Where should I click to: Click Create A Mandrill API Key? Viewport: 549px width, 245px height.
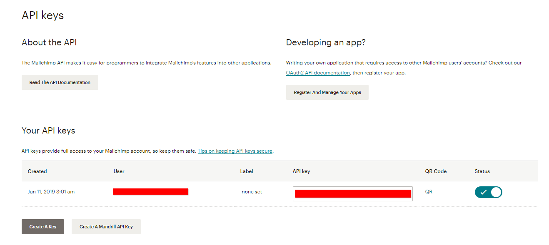click(x=106, y=227)
